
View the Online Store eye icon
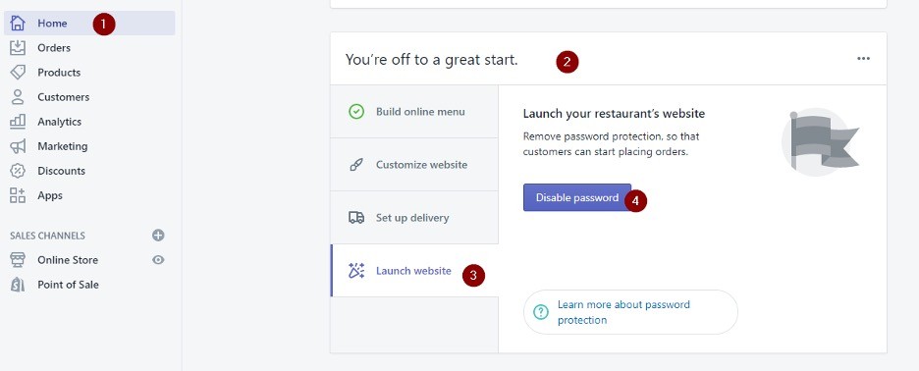(x=158, y=260)
